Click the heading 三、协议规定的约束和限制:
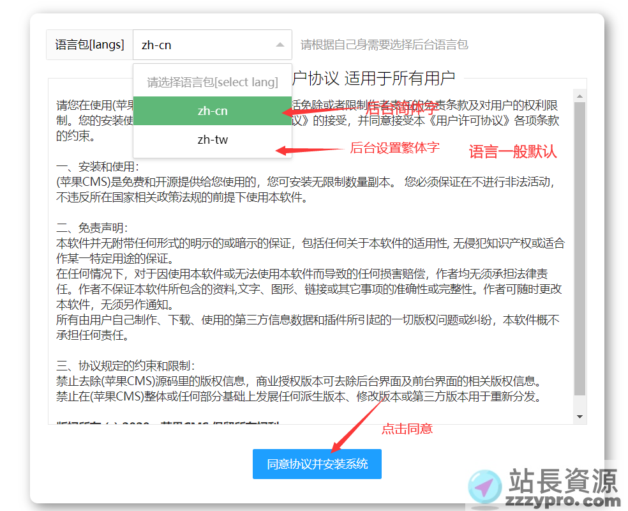This screenshot has width=628, height=511. tap(126, 366)
